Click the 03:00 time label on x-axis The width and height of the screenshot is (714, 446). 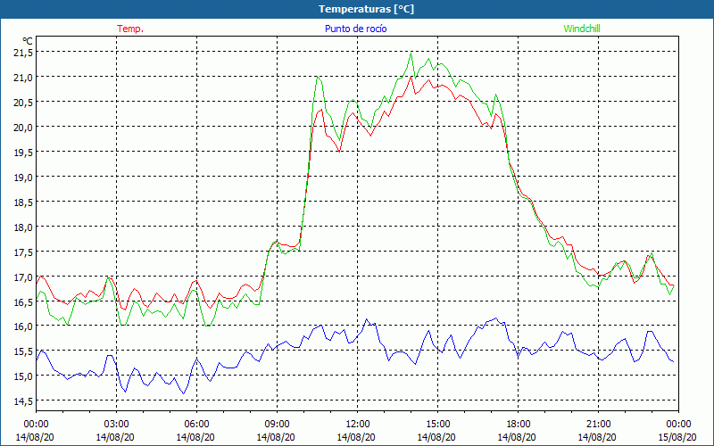coord(116,425)
